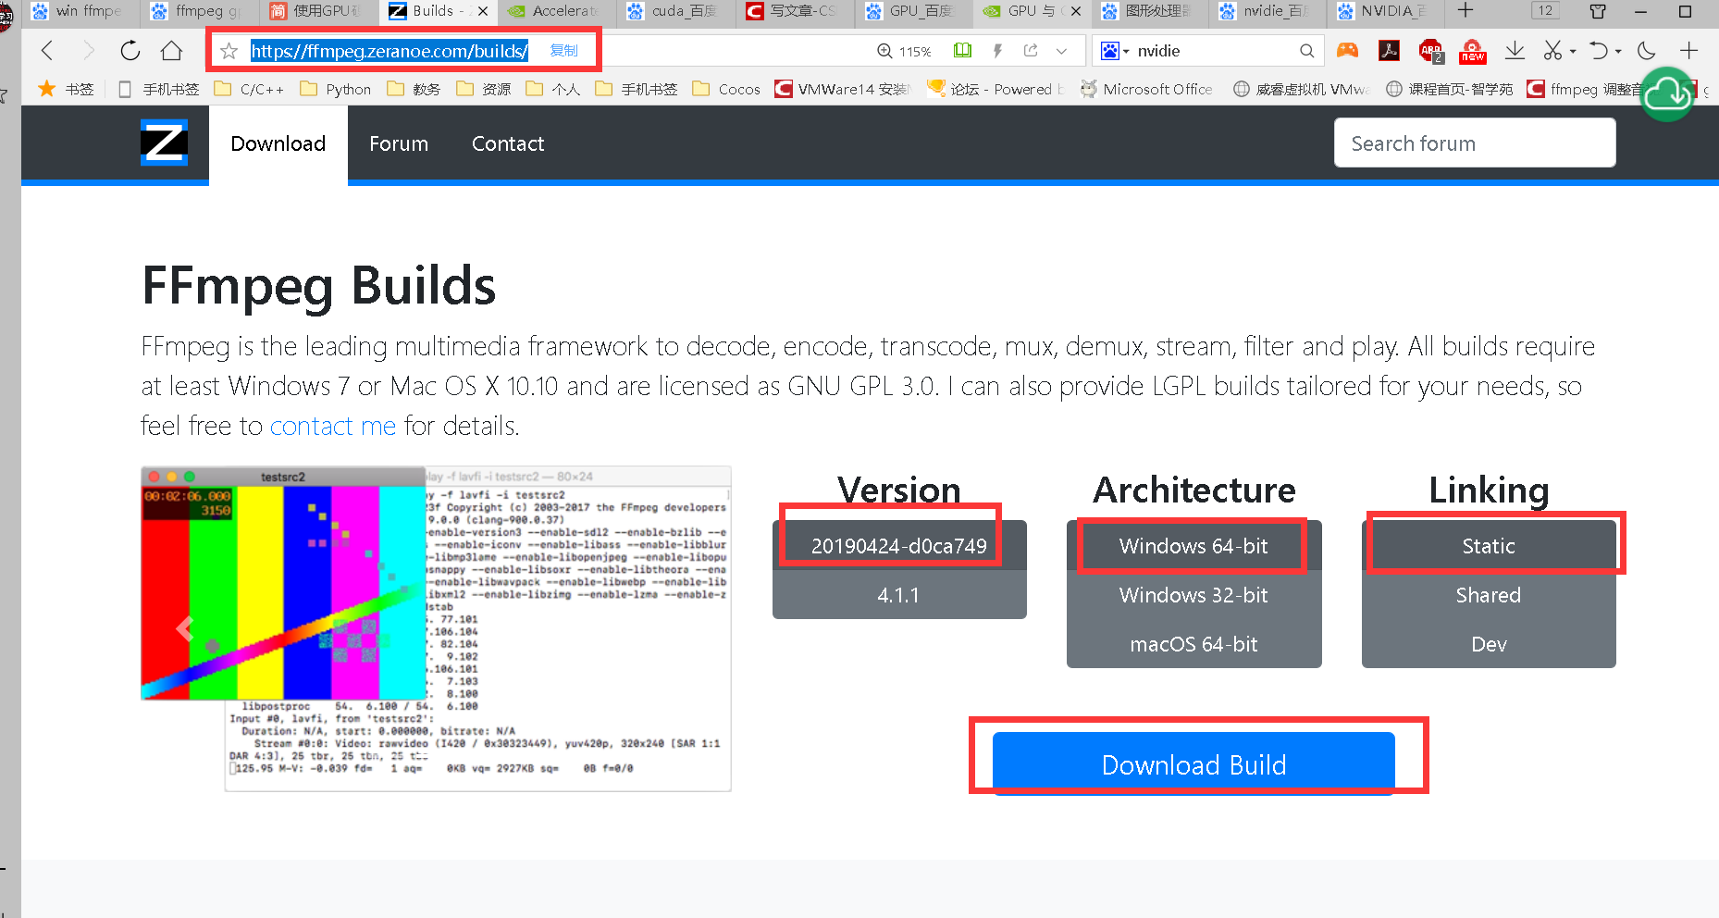Click the ffmpeg terminal screenshot thumbnail
The image size is (1719, 918).
pyautogui.click(x=436, y=628)
